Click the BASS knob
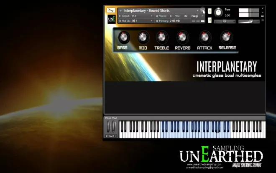The height and width of the screenshot is (173, 276). (124, 38)
